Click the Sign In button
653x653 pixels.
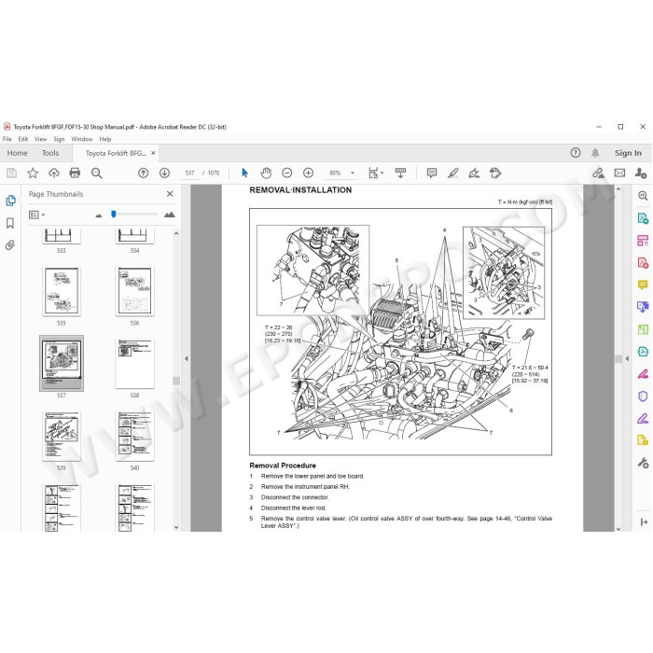628,153
